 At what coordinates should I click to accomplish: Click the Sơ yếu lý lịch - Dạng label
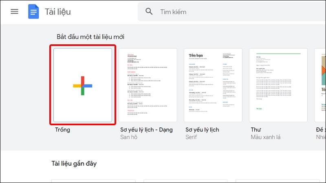click(146, 130)
